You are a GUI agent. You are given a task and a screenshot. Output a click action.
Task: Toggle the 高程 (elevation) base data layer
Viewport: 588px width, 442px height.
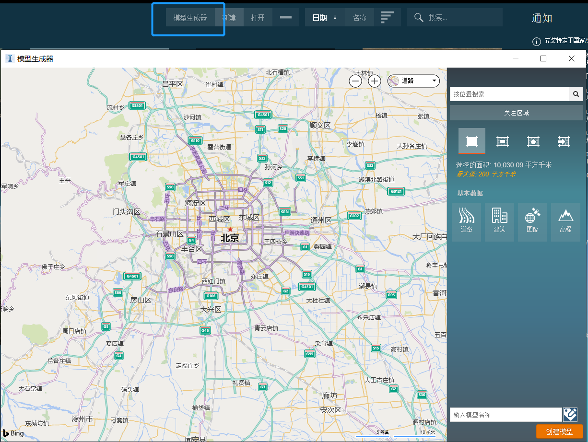[x=565, y=221]
